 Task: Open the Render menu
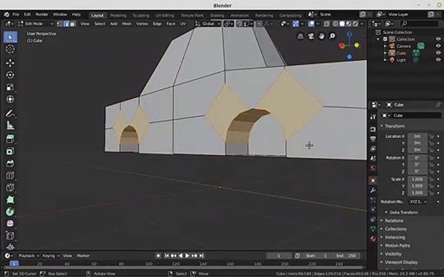(42, 14)
